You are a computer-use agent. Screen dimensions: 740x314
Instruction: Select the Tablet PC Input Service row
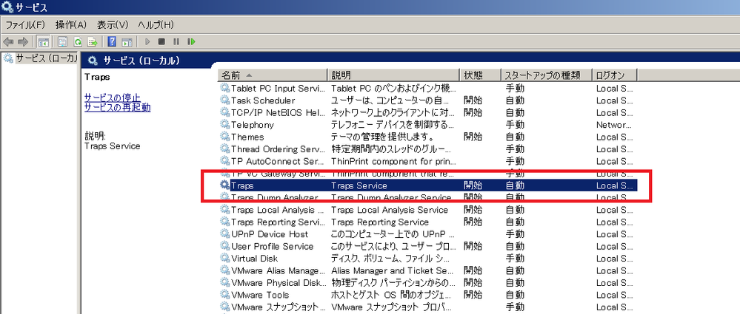pos(429,88)
